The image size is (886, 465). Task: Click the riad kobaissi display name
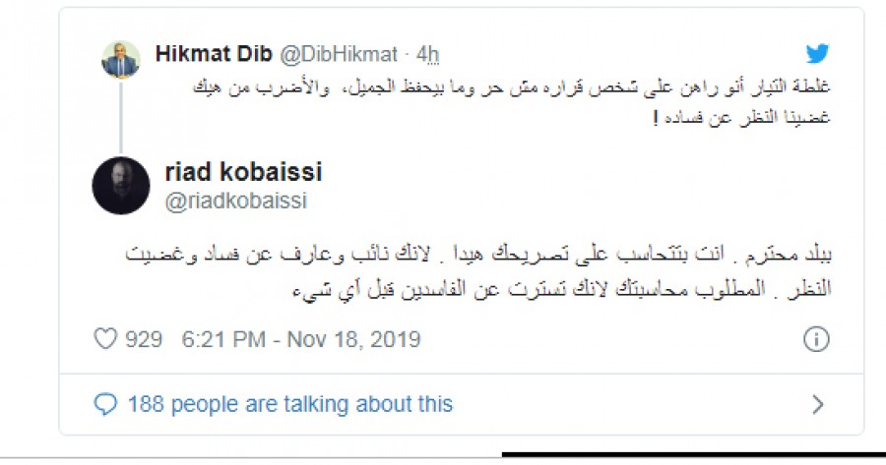tap(243, 172)
